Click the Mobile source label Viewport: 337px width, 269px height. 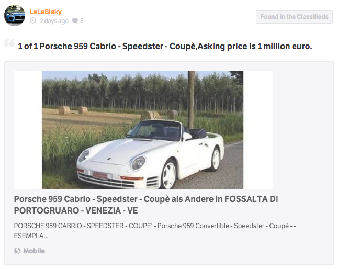34,251
